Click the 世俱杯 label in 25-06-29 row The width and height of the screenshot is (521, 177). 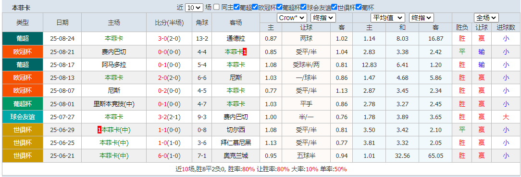pyautogui.click(x=23, y=130)
